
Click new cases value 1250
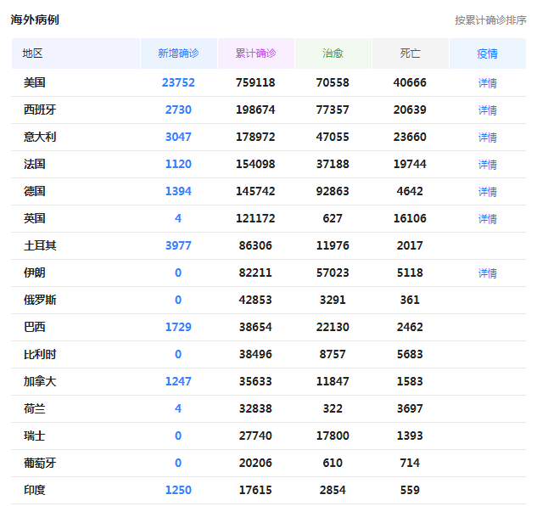[178, 490]
